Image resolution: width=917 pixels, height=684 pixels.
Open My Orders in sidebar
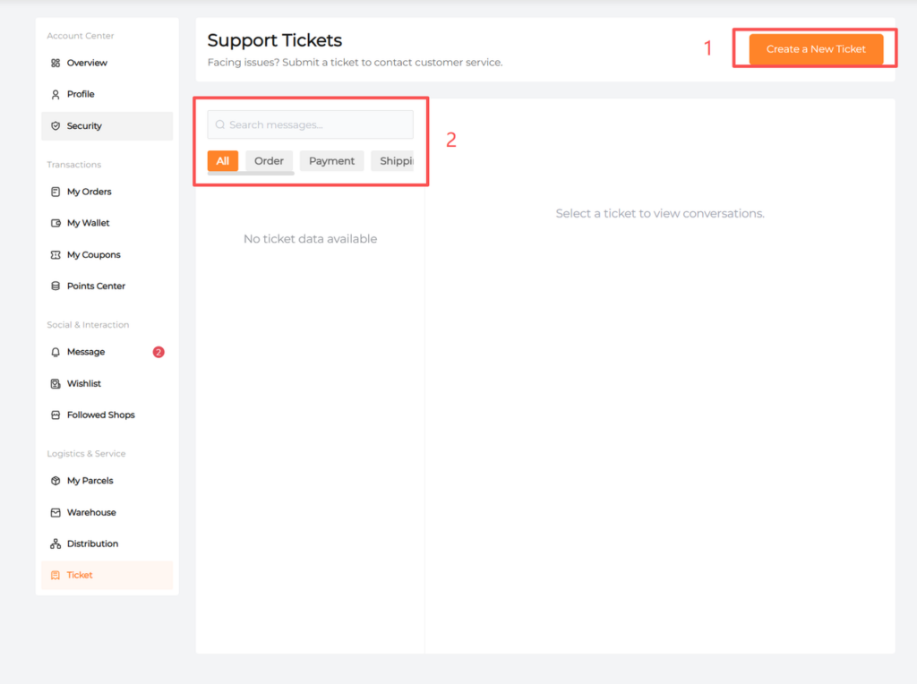coord(89,192)
